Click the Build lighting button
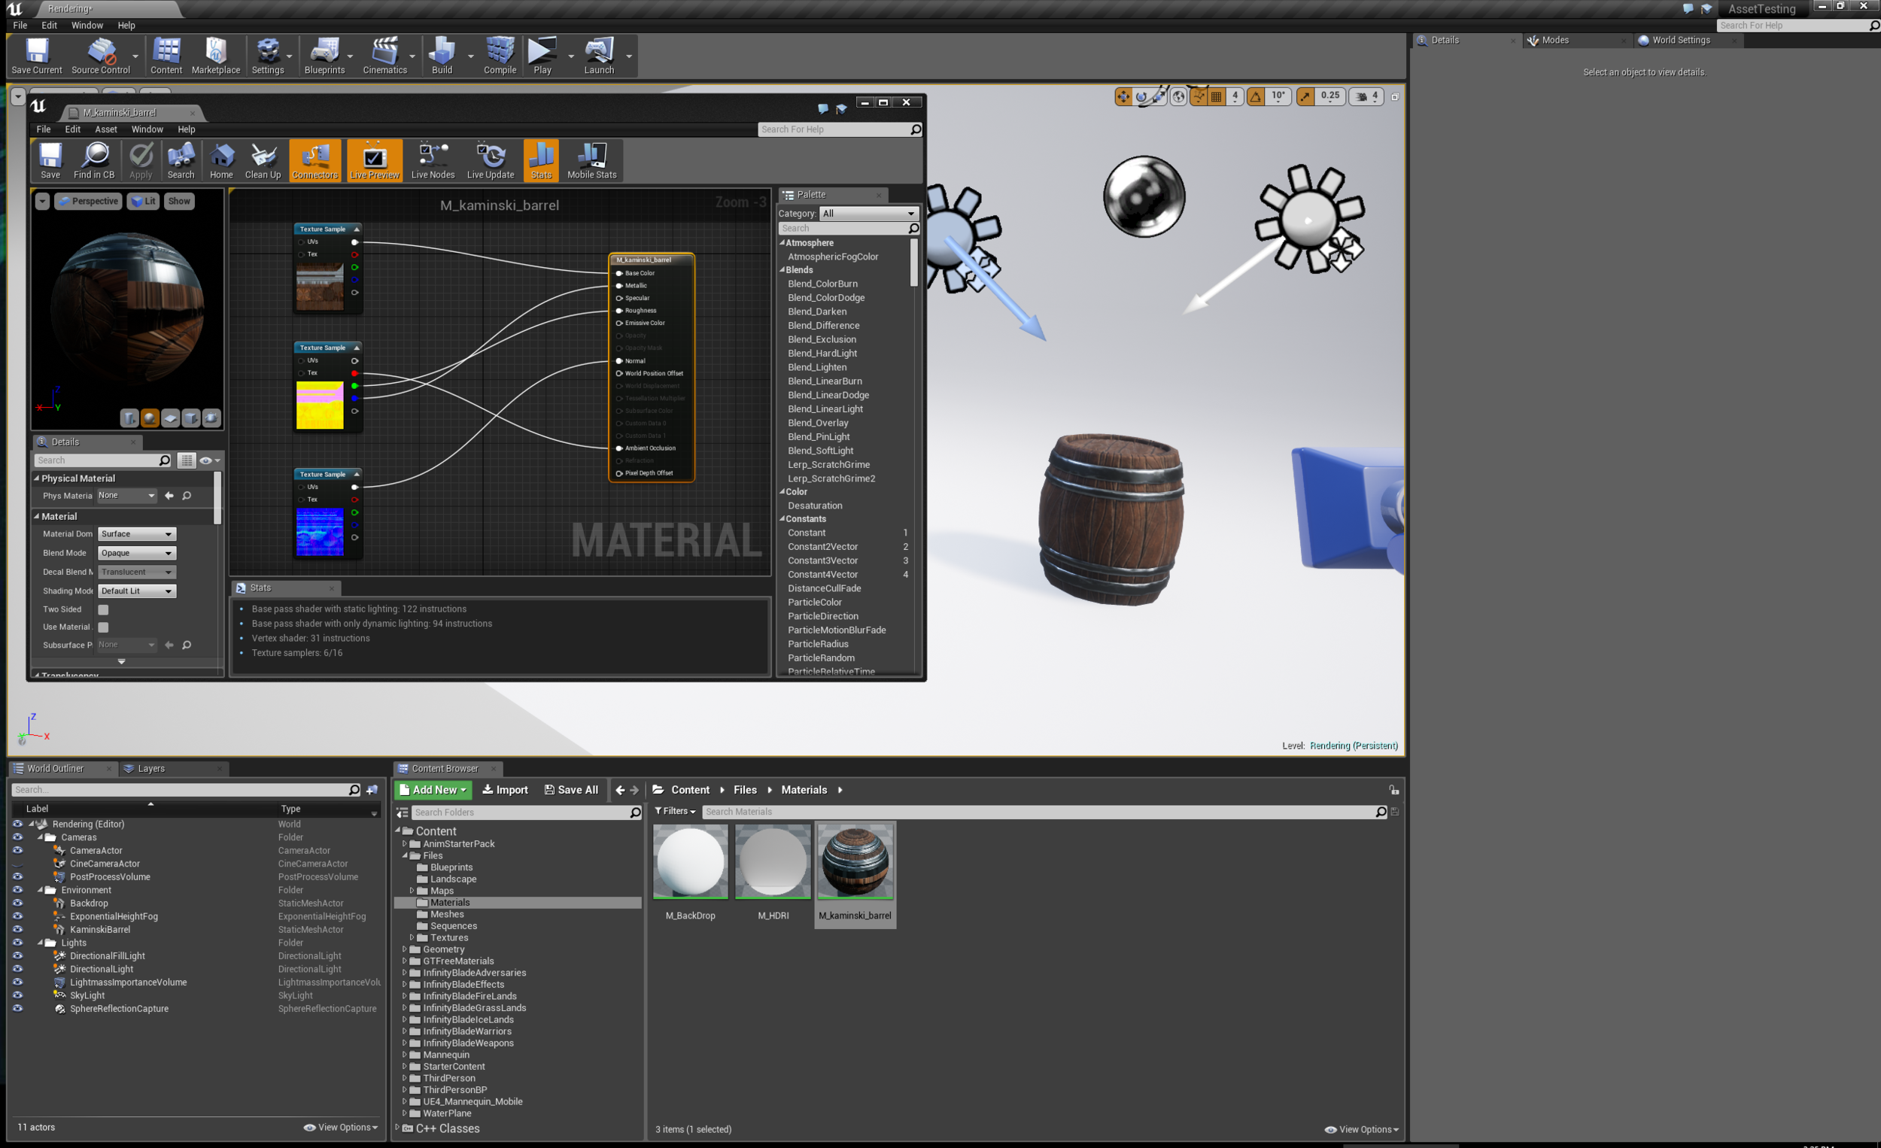Screen dimensions: 1881x1148 [442, 56]
